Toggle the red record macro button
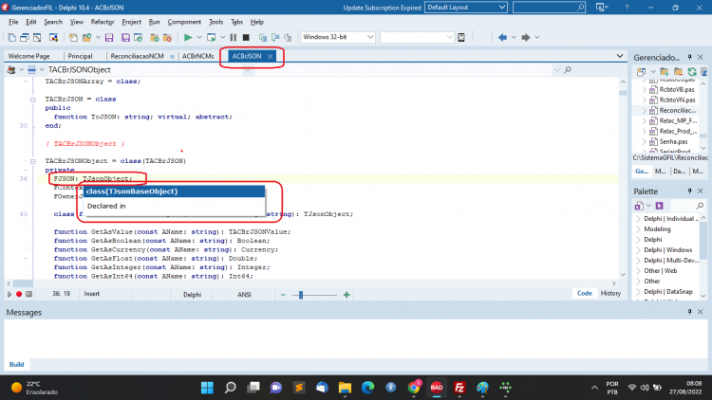The image size is (712, 400). [19, 295]
